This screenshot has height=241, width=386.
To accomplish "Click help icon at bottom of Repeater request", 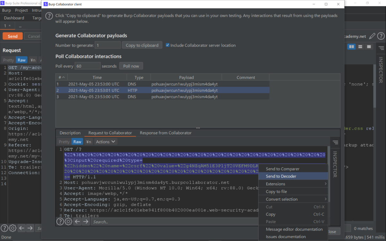I will click(x=4, y=228).
